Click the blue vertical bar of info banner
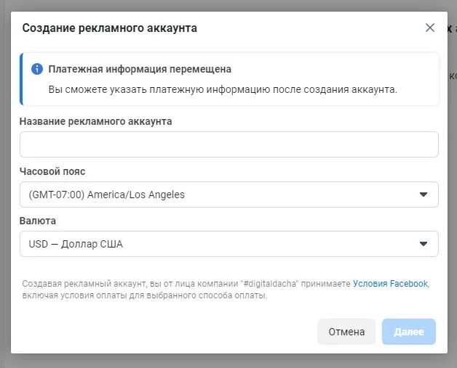The image size is (457, 368). [21, 79]
